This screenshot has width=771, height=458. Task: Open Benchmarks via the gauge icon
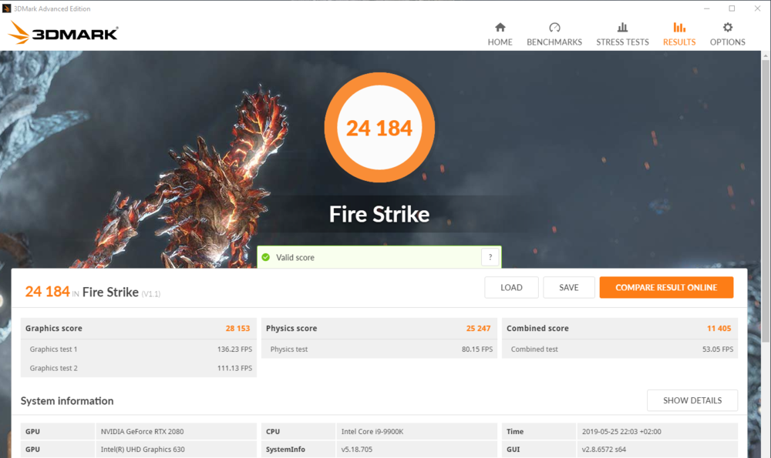554,28
